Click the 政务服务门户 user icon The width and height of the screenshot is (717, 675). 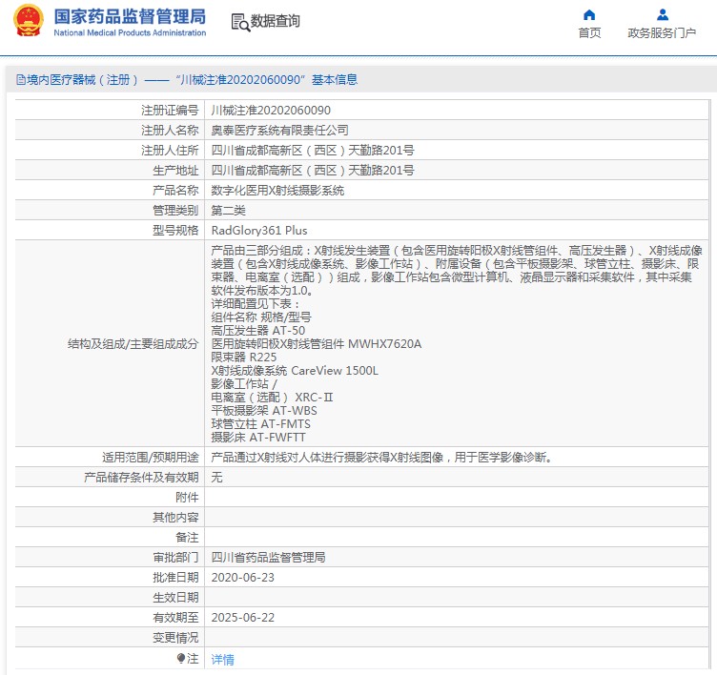coord(662,15)
